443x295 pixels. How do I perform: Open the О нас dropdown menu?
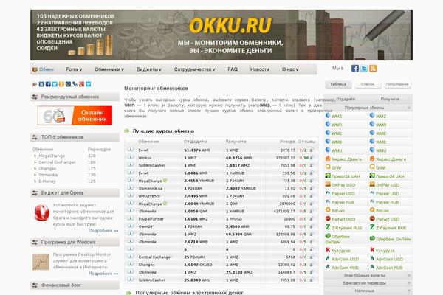point(290,69)
